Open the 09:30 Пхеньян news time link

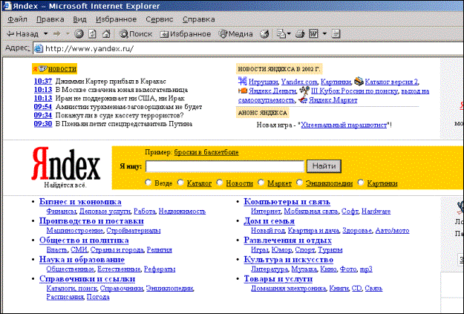[43, 124]
